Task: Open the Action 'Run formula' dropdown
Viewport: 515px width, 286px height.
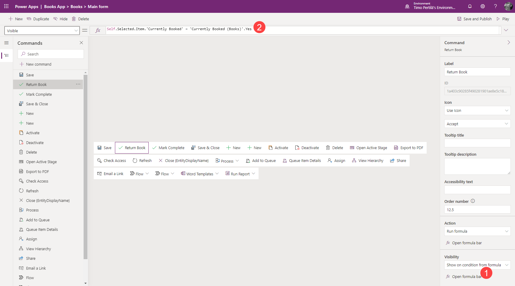Action: 477,231
